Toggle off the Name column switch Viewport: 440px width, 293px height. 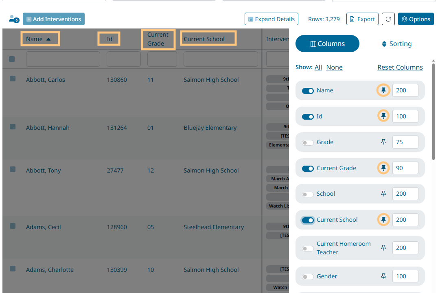pos(308,91)
